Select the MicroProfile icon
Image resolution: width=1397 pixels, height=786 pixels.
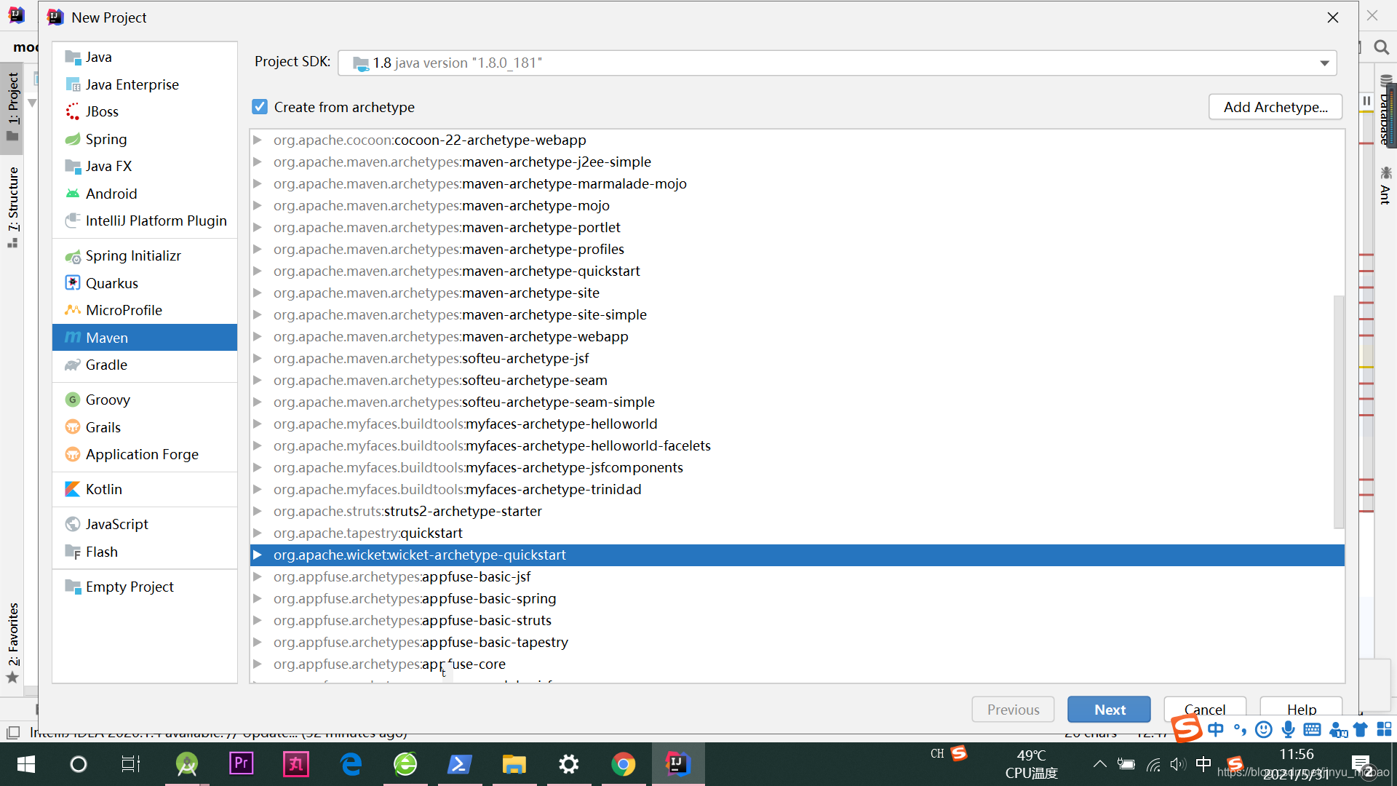coord(73,310)
